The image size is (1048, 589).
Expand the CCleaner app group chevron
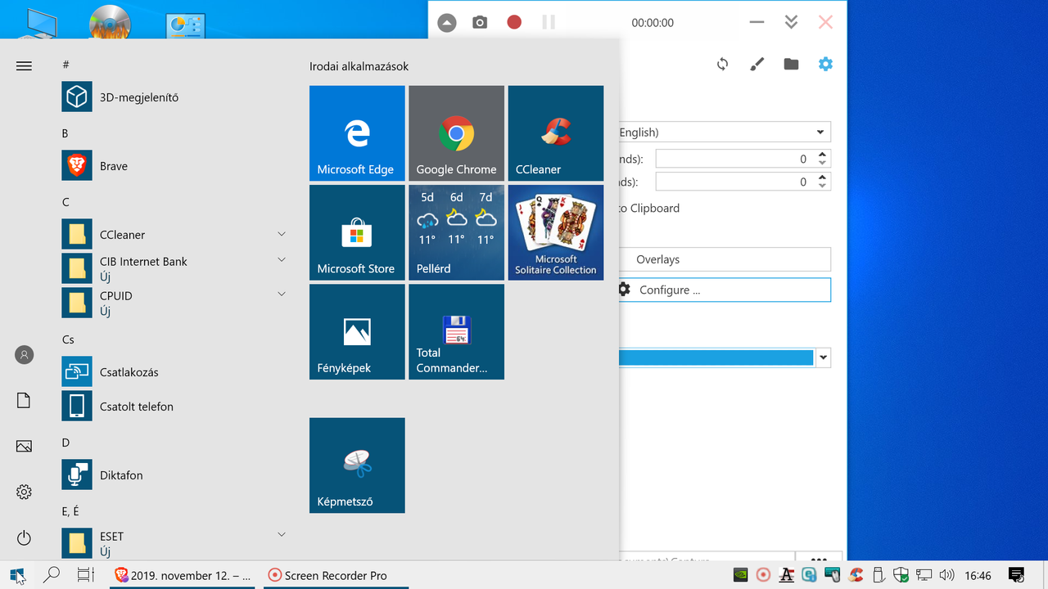[x=282, y=233]
